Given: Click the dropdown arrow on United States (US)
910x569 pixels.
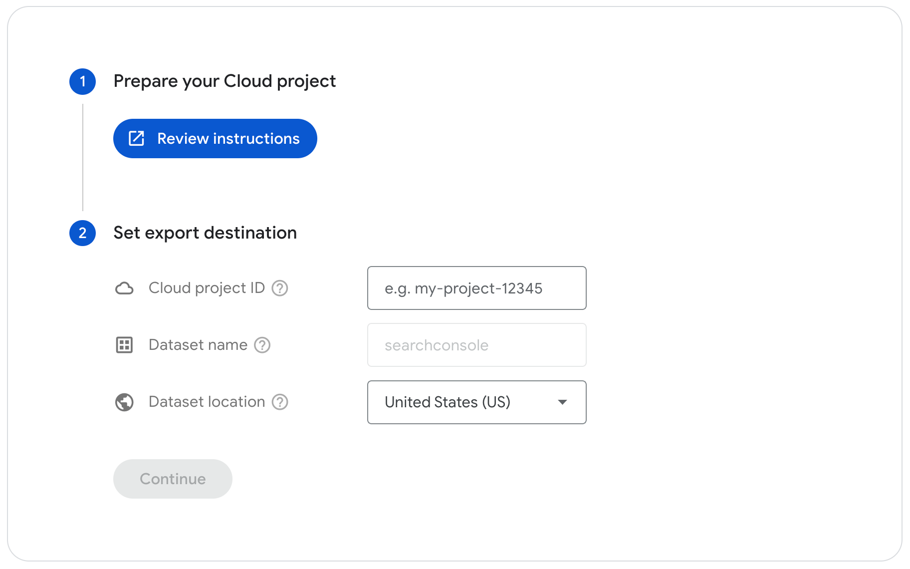Looking at the screenshot, I should (562, 402).
